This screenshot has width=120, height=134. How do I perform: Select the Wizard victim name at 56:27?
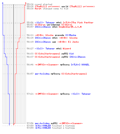click(67, 49)
